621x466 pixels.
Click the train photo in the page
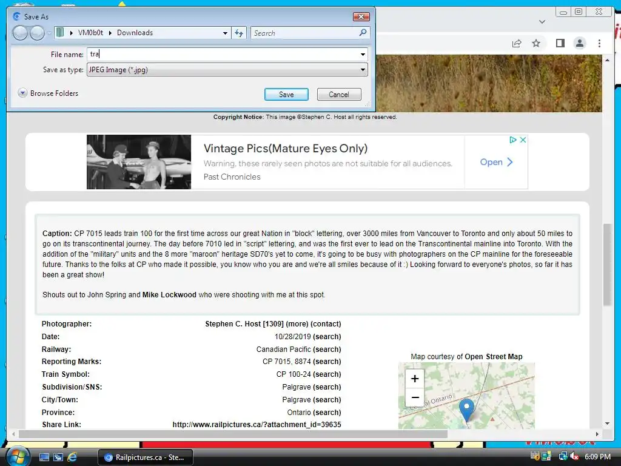pos(489,83)
